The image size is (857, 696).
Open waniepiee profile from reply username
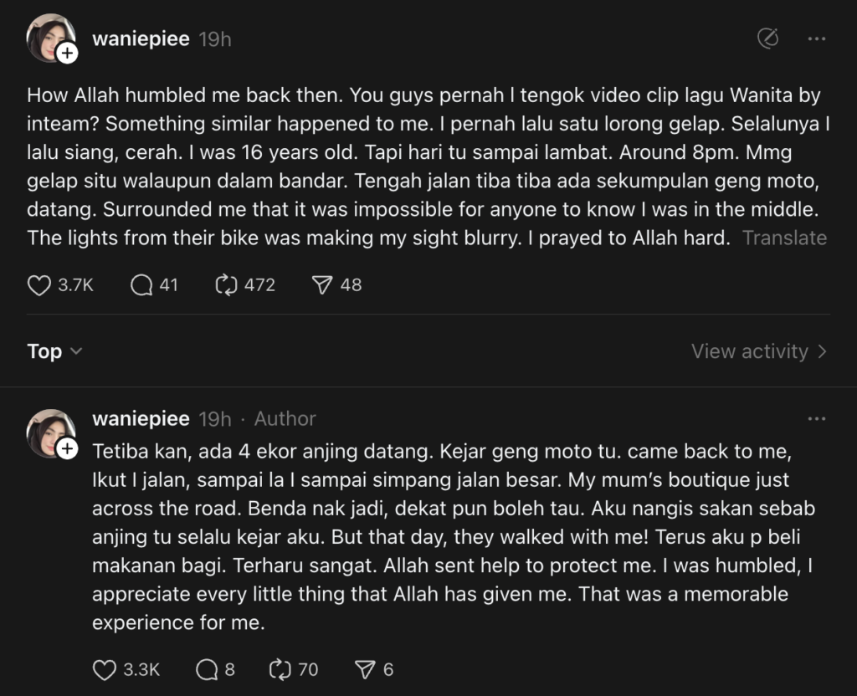coord(141,418)
